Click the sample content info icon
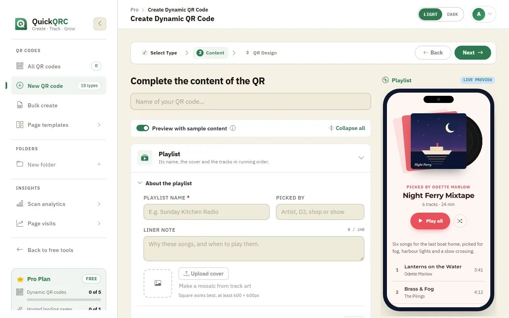 coord(233,128)
